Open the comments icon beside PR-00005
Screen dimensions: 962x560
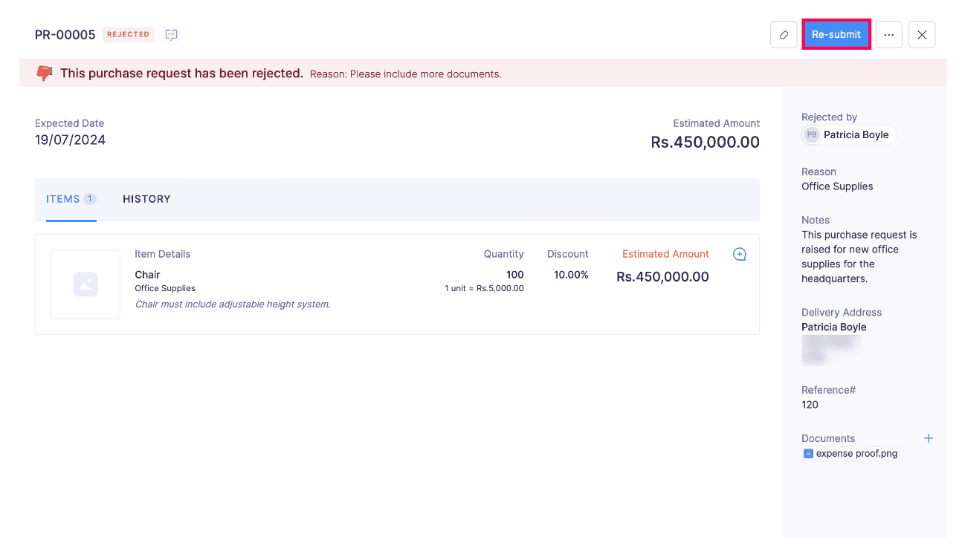pyautogui.click(x=171, y=34)
